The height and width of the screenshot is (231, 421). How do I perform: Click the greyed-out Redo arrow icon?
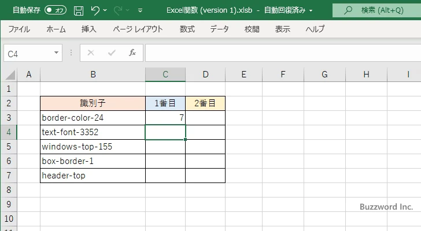tap(118, 10)
